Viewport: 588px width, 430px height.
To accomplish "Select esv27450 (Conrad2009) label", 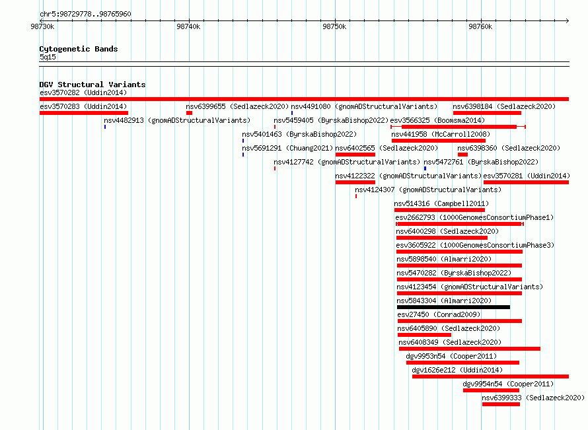I will [439, 314].
